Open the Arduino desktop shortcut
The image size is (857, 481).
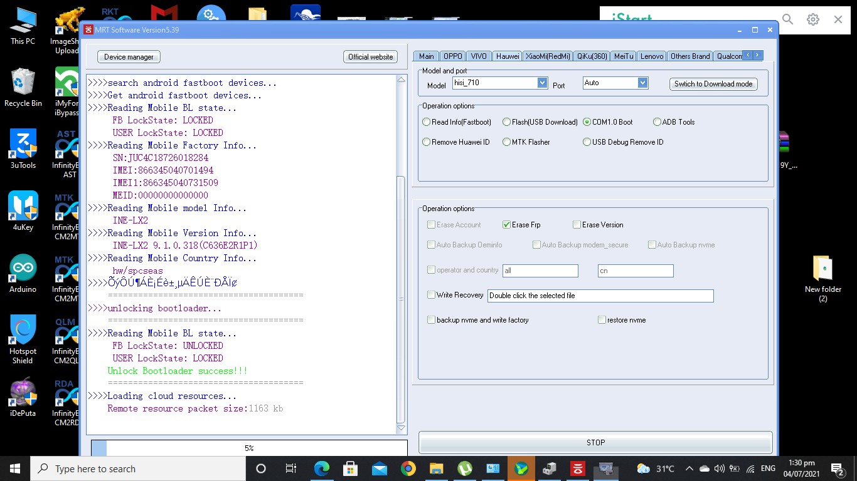[23, 273]
